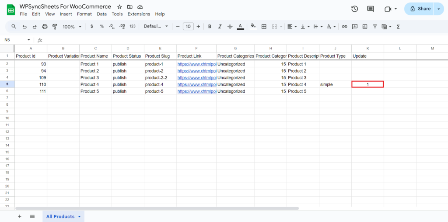Toggle strikethrough formatting
The image size is (448, 222).
230,27
